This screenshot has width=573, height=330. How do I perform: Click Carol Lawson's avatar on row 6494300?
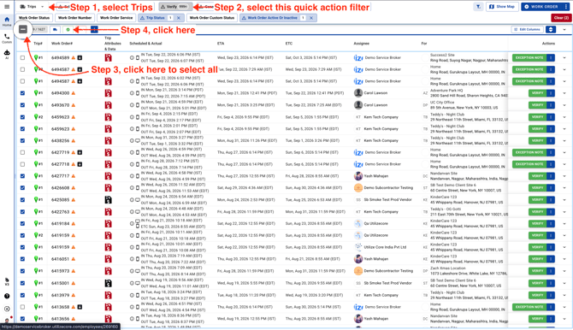358,93
